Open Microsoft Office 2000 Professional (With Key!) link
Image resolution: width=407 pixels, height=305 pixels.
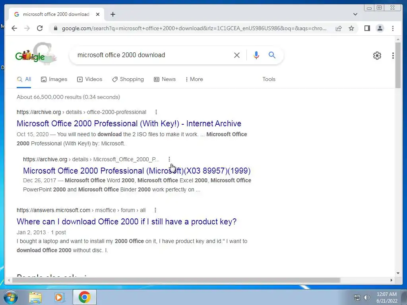click(129, 124)
